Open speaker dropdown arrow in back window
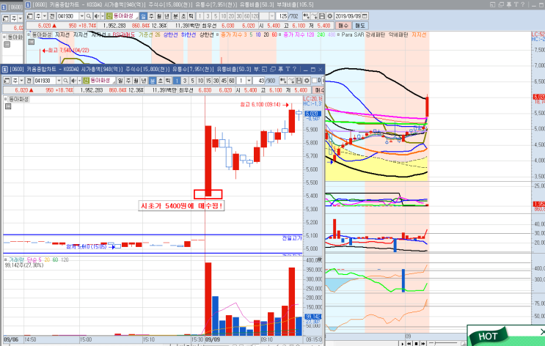 coord(103,16)
